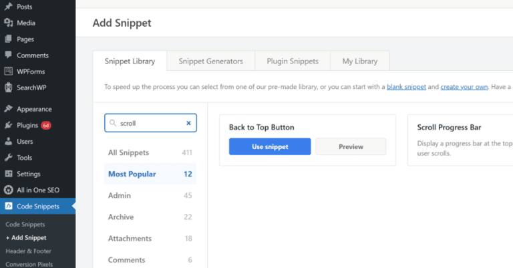This screenshot has width=513, height=268.
Task: Click the Posts pin icon
Action: [9, 7]
